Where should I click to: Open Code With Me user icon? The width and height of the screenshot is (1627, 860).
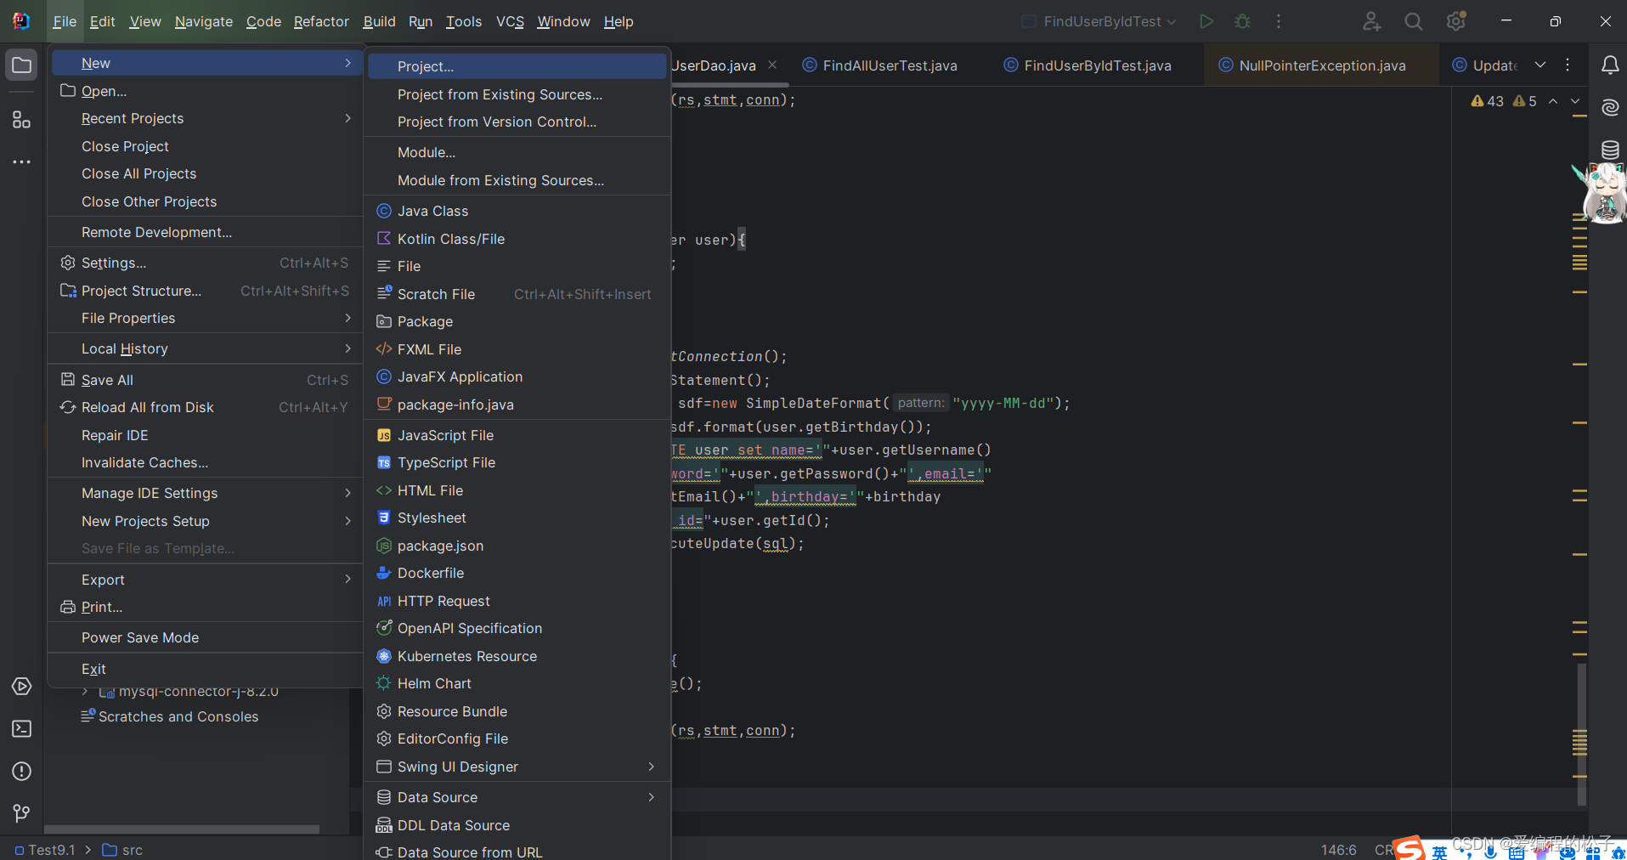[1371, 21]
